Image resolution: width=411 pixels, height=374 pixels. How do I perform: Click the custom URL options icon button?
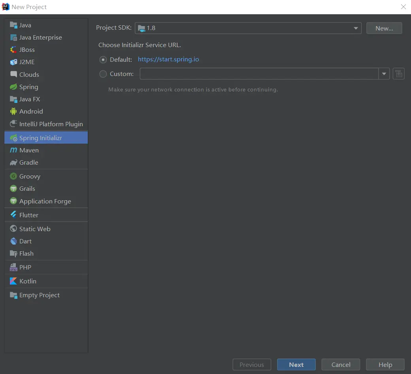click(398, 74)
